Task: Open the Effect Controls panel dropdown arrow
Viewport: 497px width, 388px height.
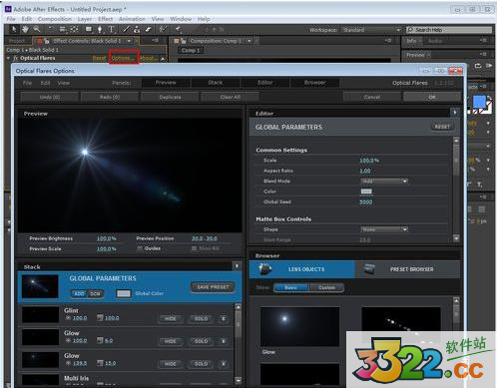Action: click(129, 41)
